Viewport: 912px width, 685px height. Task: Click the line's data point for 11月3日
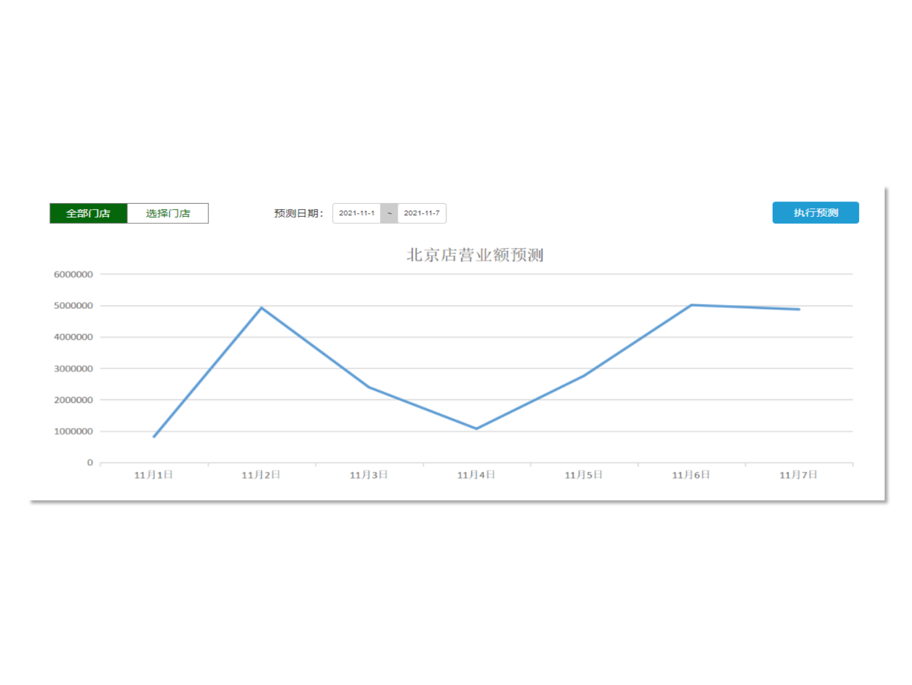pos(369,387)
